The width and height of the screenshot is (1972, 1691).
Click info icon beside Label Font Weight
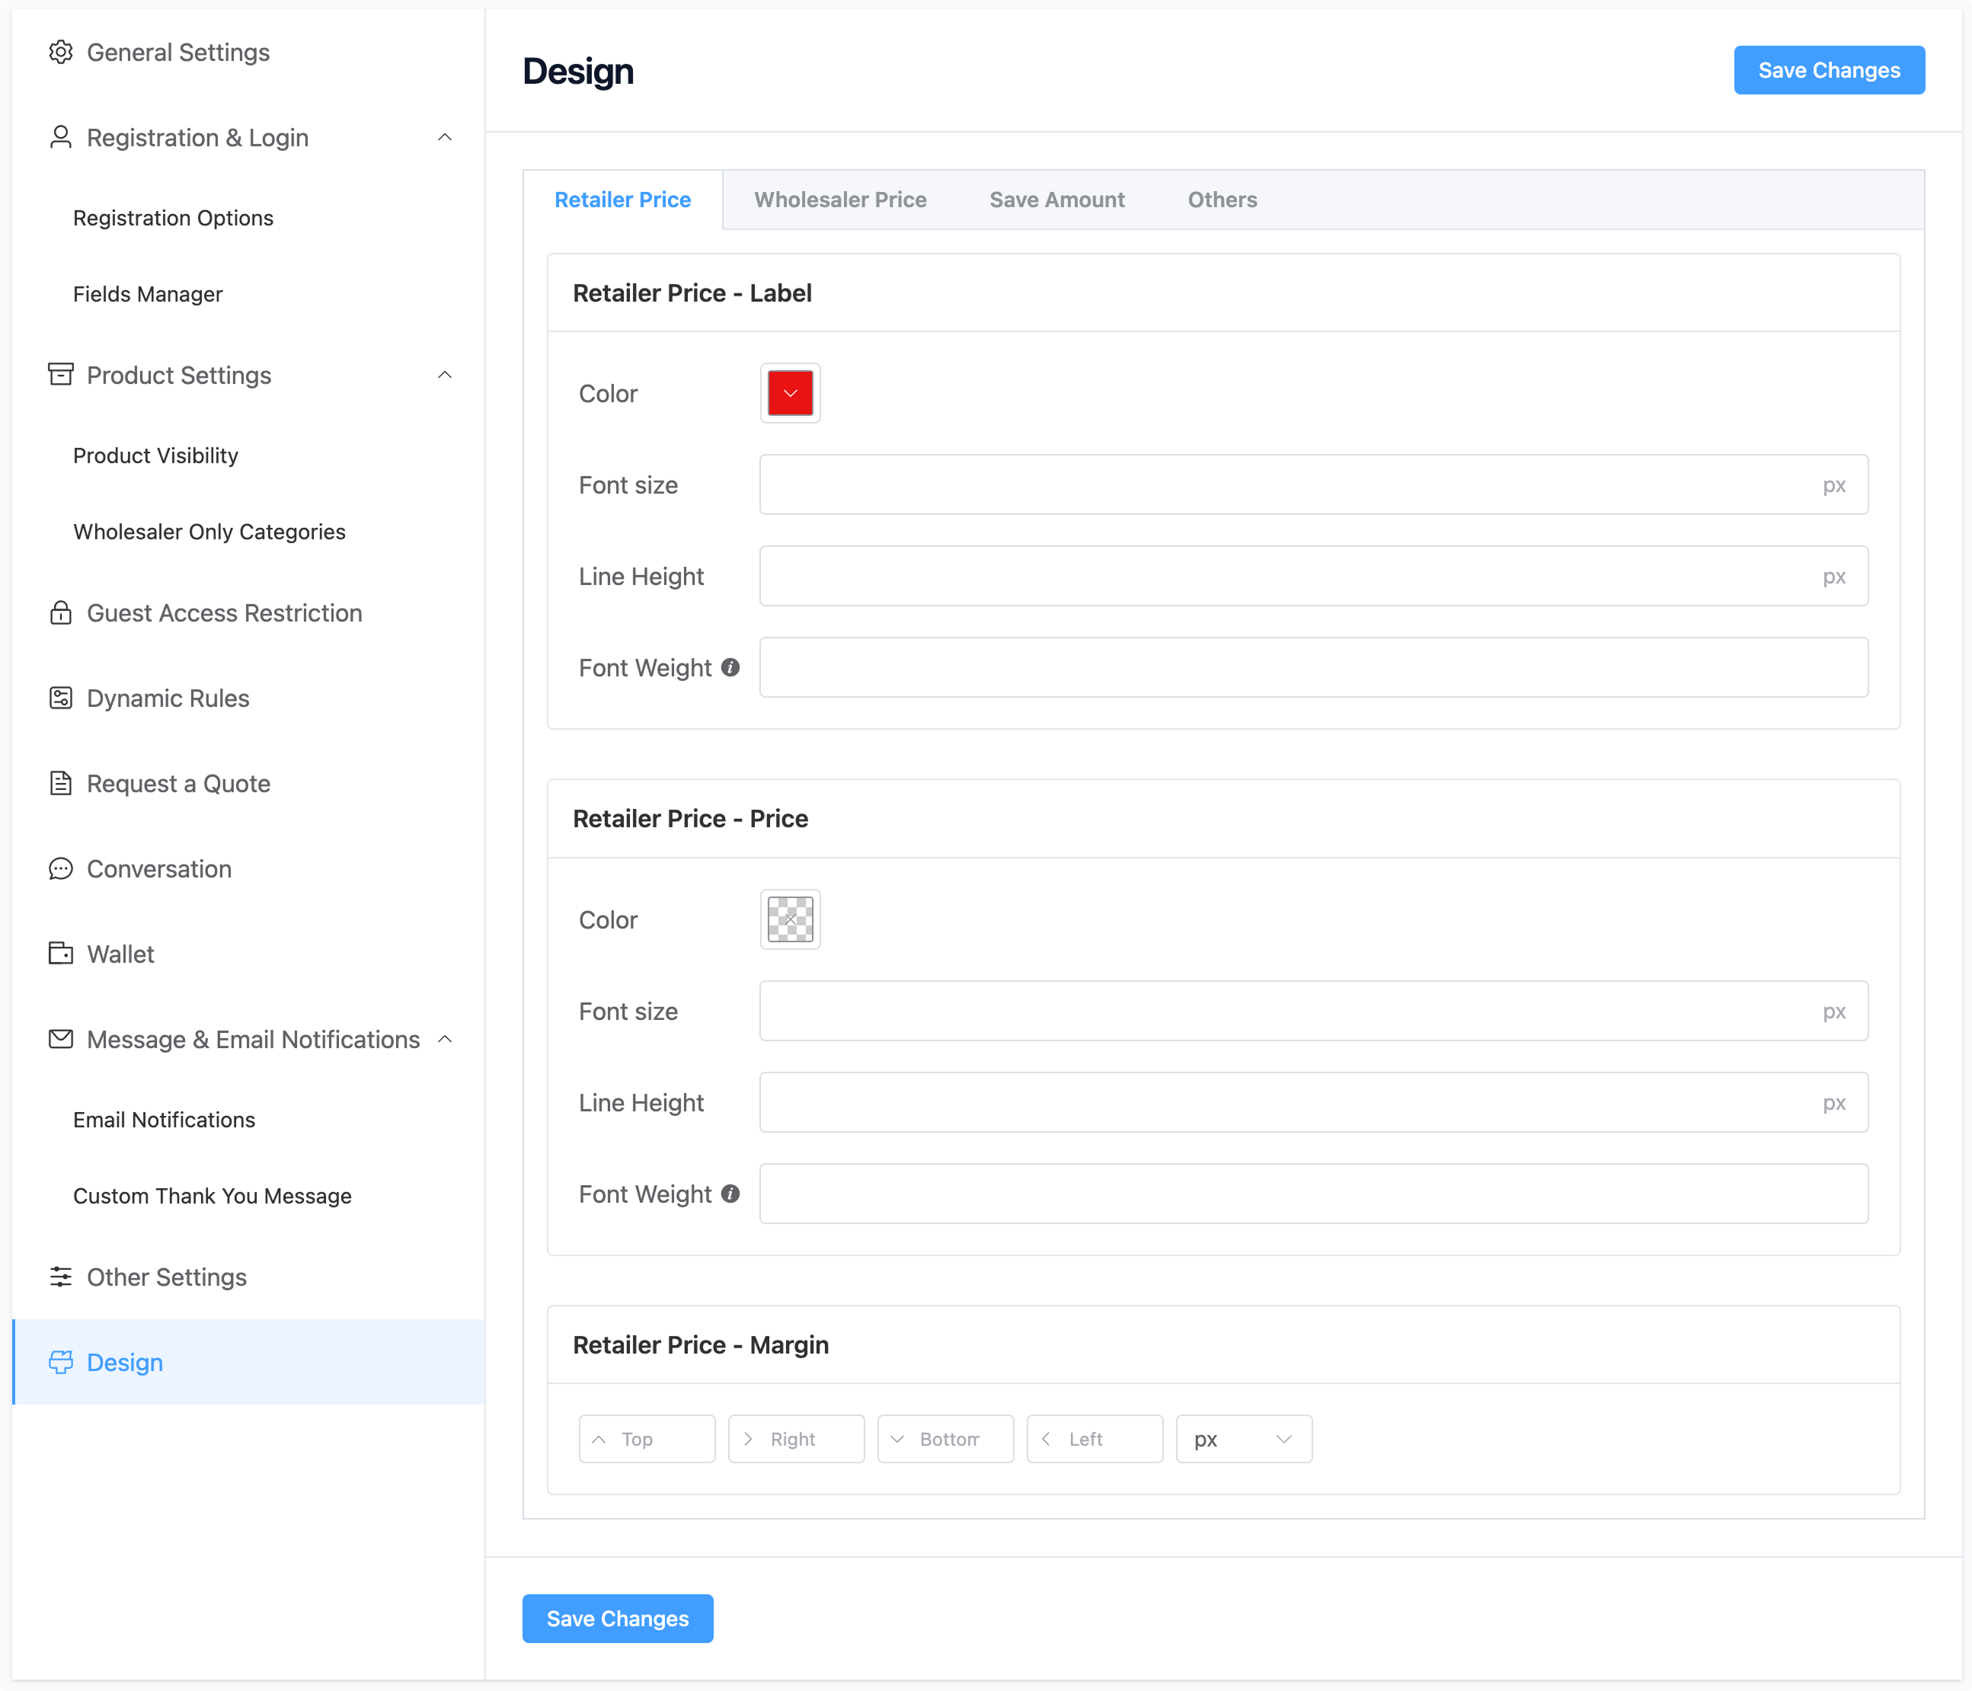point(730,668)
